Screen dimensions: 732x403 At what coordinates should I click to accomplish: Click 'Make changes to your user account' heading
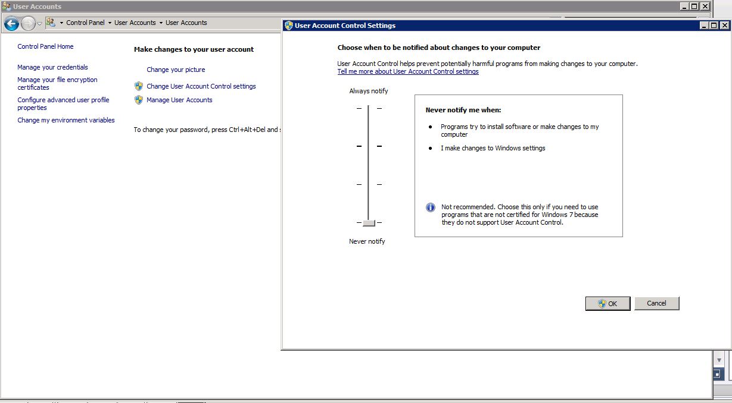pos(194,49)
